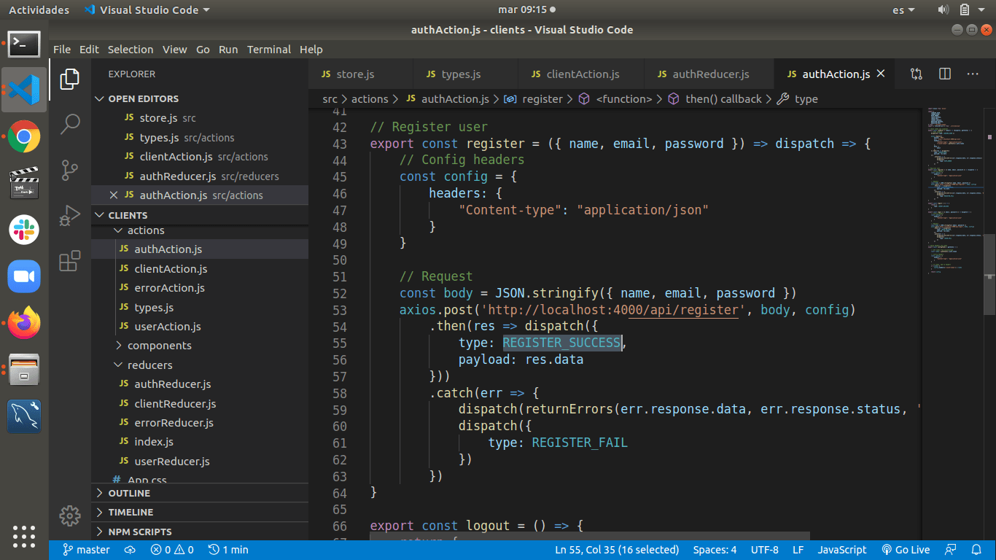Change the JavaScript language mode
Viewport: 996px width, 560px height.
841,550
